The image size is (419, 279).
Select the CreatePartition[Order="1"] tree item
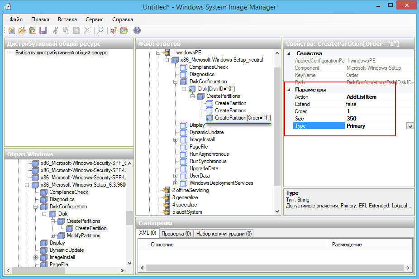pos(243,118)
